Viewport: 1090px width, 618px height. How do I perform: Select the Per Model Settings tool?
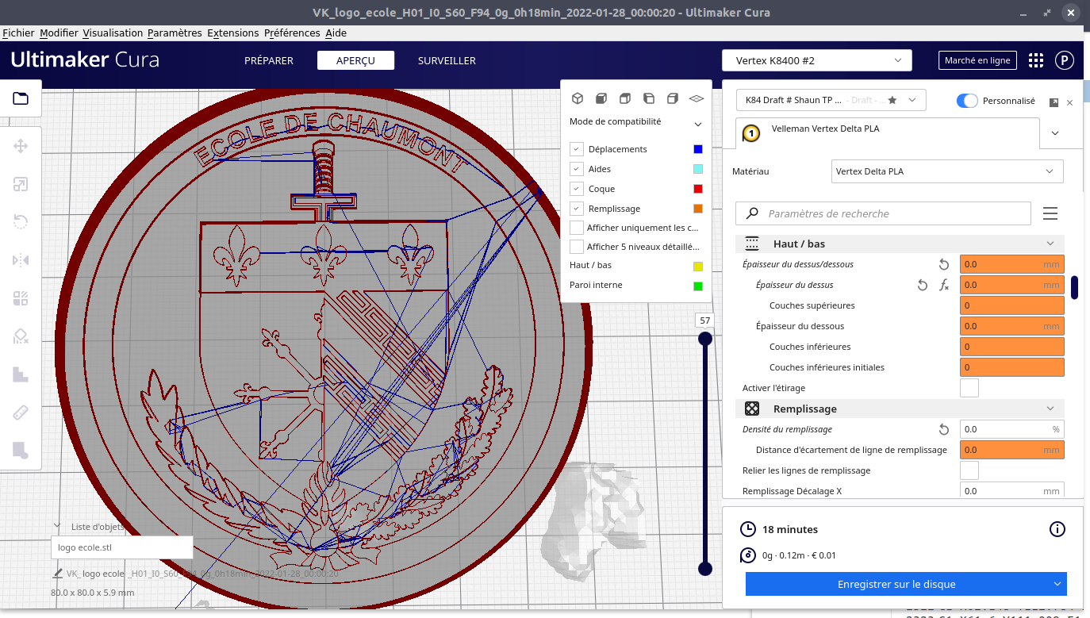point(21,298)
